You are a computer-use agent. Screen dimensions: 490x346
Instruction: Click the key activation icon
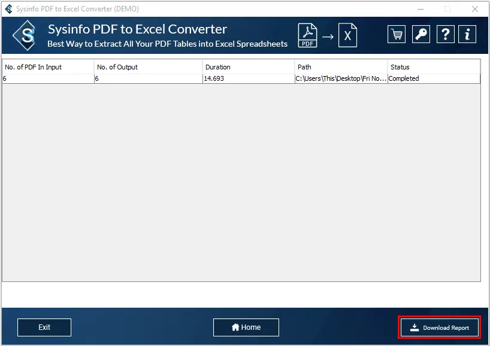(421, 34)
